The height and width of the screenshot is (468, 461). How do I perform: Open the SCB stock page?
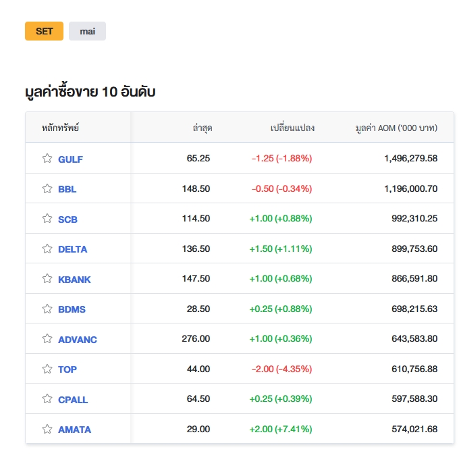tap(67, 219)
